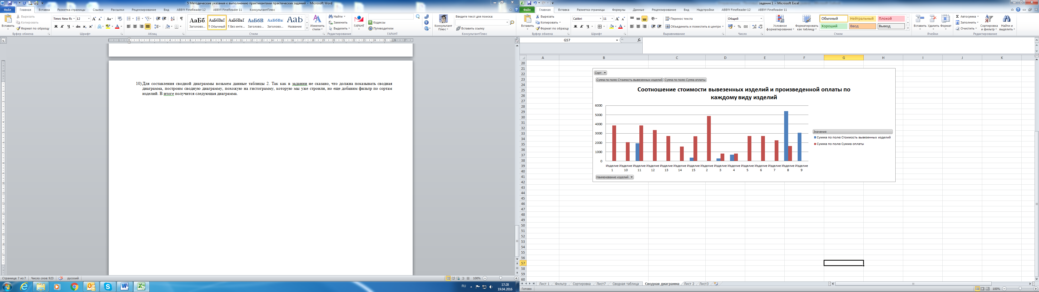Image resolution: width=1039 pixels, height=292 pixels.
Task: Open Условное форматирование in Excel
Action: (x=780, y=23)
